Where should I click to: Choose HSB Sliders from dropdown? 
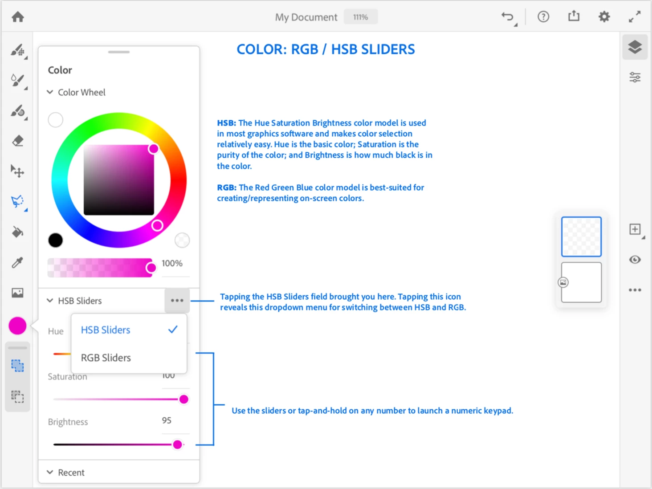pyautogui.click(x=129, y=330)
